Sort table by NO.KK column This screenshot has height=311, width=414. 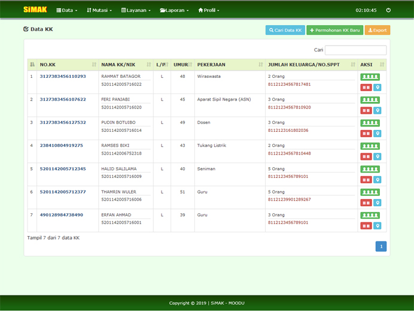pyautogui.click(x=66, y=64)
